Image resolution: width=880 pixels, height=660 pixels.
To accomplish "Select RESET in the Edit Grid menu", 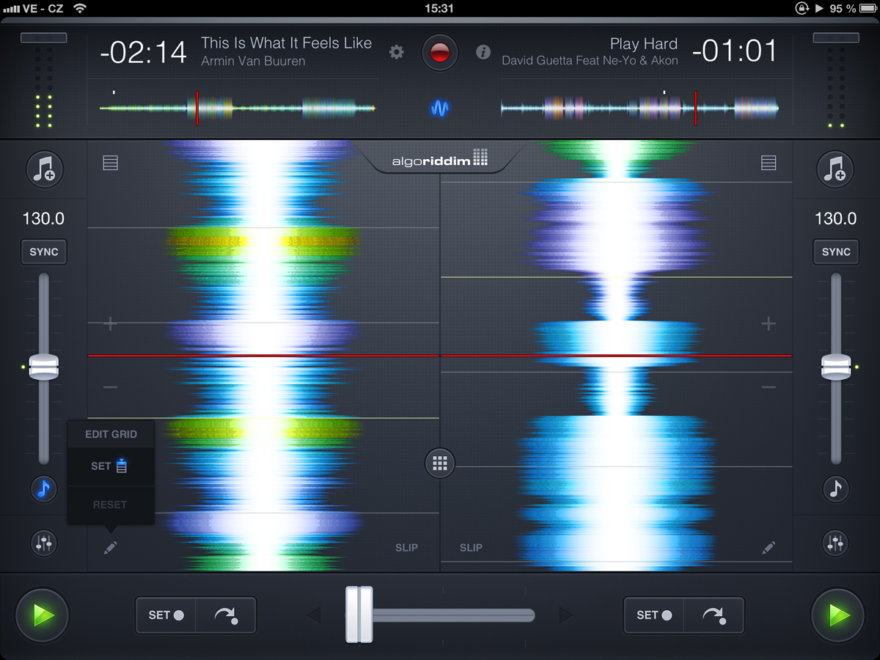I will (110, 505).
